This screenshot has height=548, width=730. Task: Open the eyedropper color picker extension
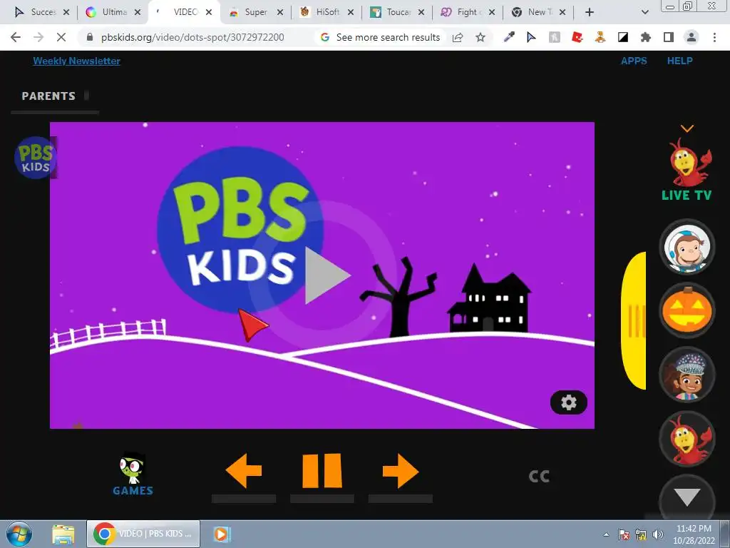[509, 37]
